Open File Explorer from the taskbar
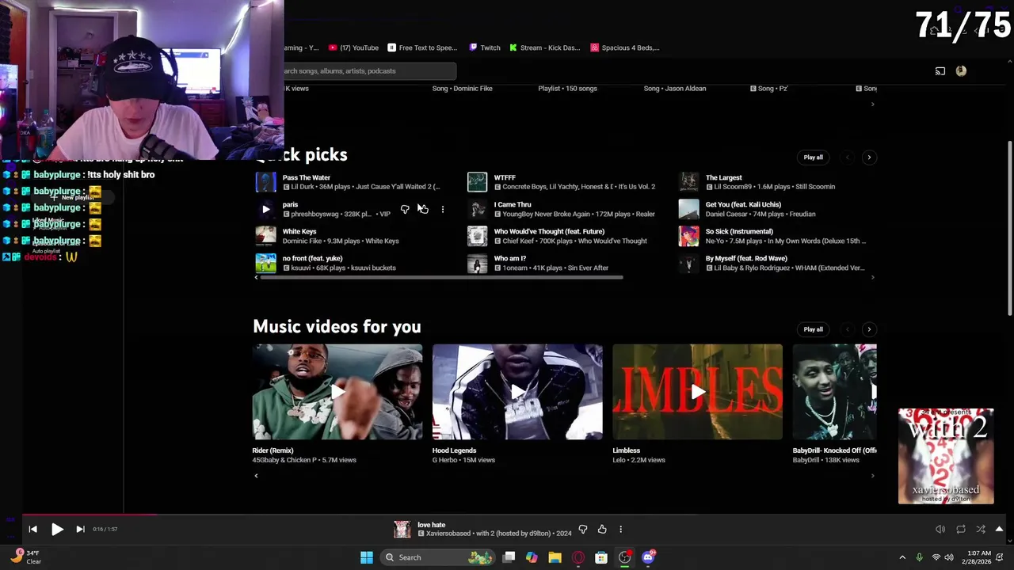This screenshot has height=570, width=1014. [x=555, y=557]
